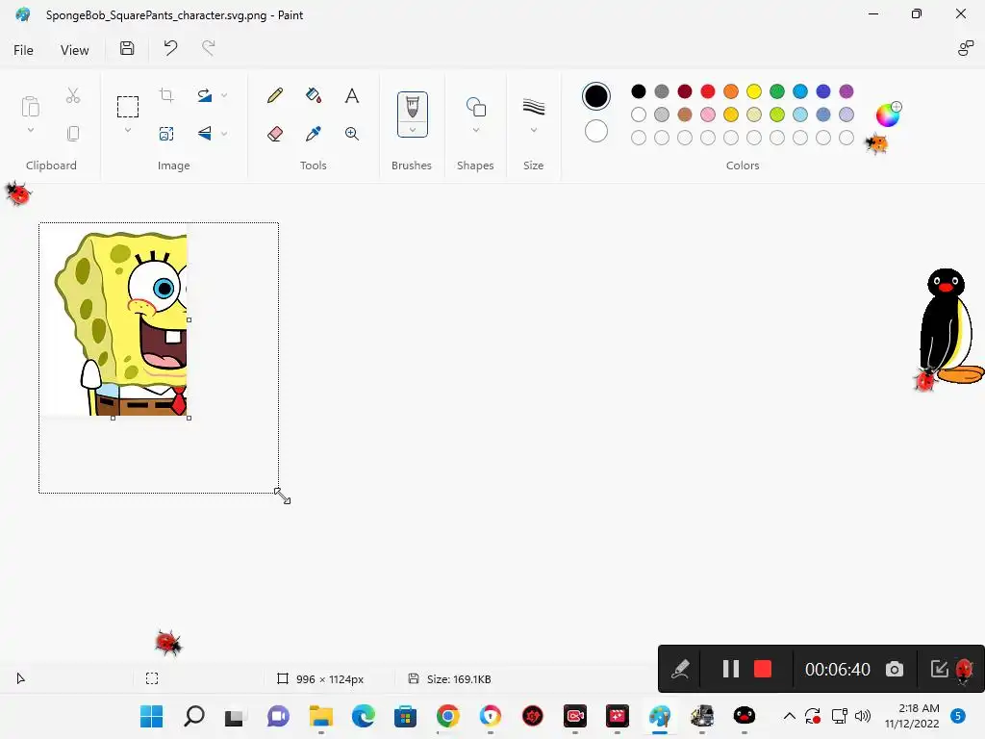Click the recorder export arrow icon
Viewport: 985px width, 739px height.
coord(939,669)
